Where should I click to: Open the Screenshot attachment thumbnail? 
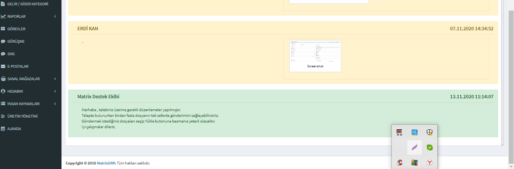(315, 56)
